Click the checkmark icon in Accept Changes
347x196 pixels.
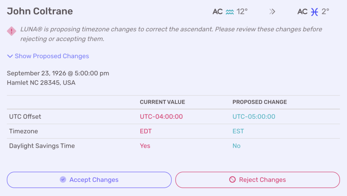[63, 180]
